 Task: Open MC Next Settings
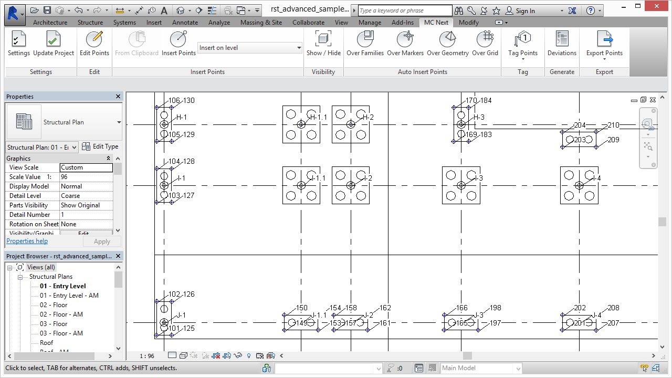(19, 44)
